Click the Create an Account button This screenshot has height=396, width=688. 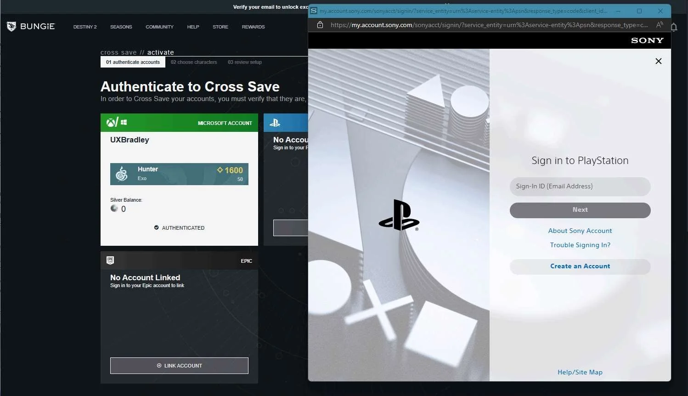580,266
